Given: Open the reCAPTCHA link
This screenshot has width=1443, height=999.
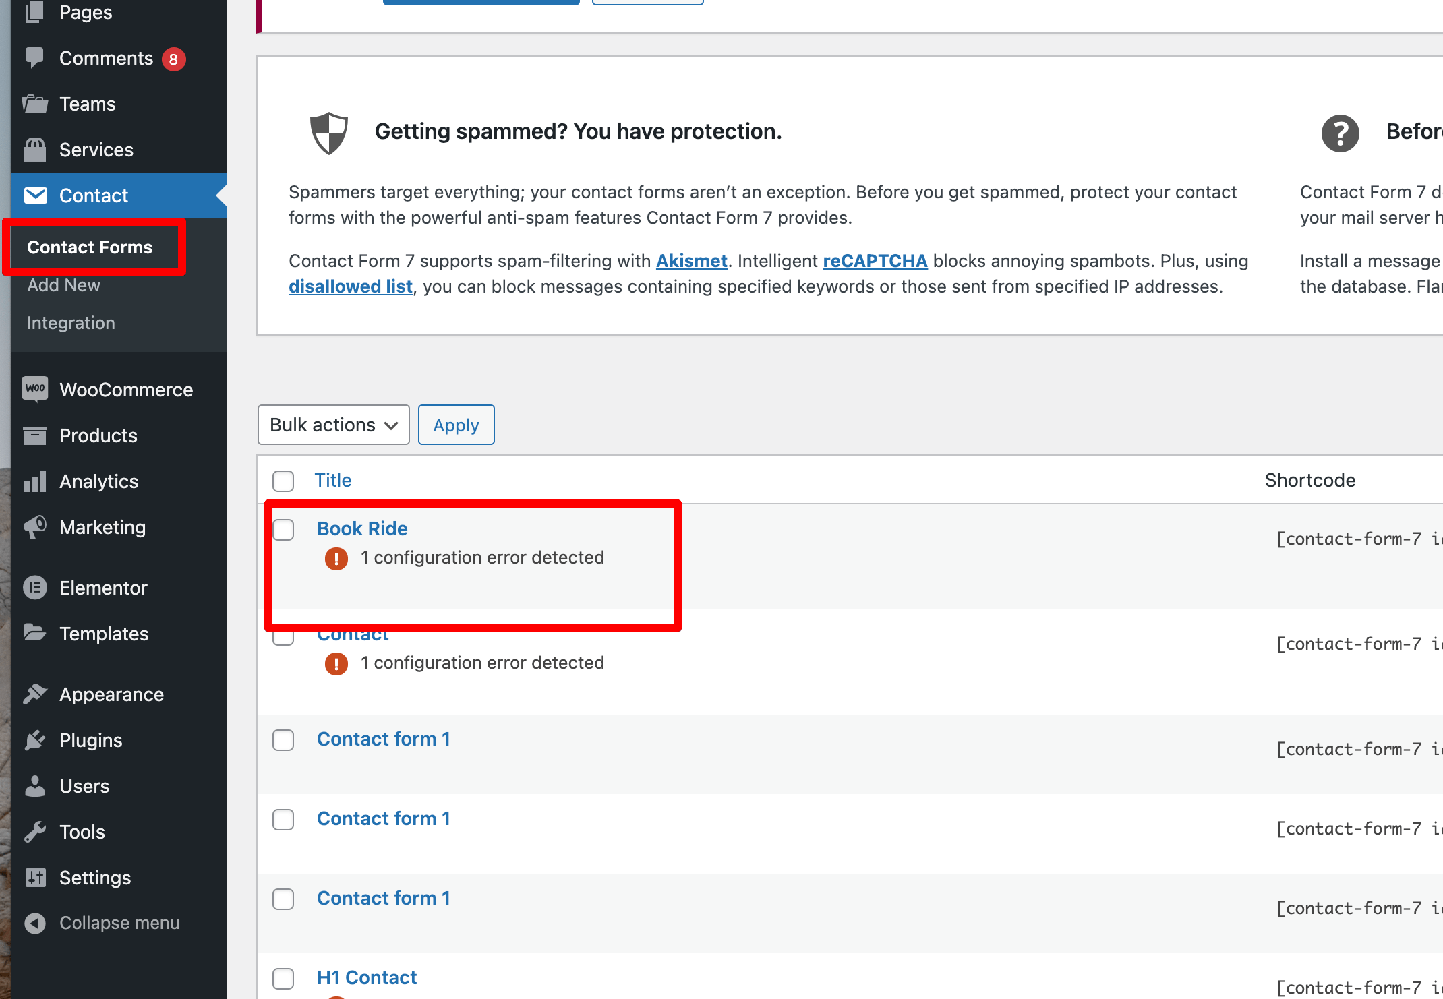Looking at the screenshot, I should tap(875, 261).
